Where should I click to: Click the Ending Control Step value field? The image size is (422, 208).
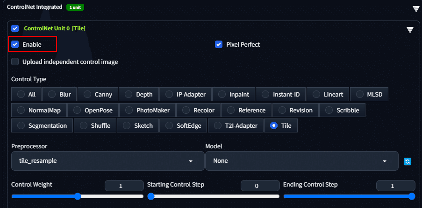395,186
